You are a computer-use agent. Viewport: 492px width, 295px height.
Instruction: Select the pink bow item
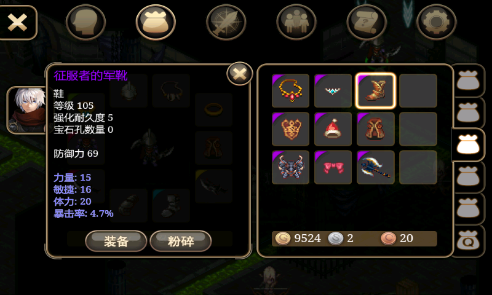[333, 167]
